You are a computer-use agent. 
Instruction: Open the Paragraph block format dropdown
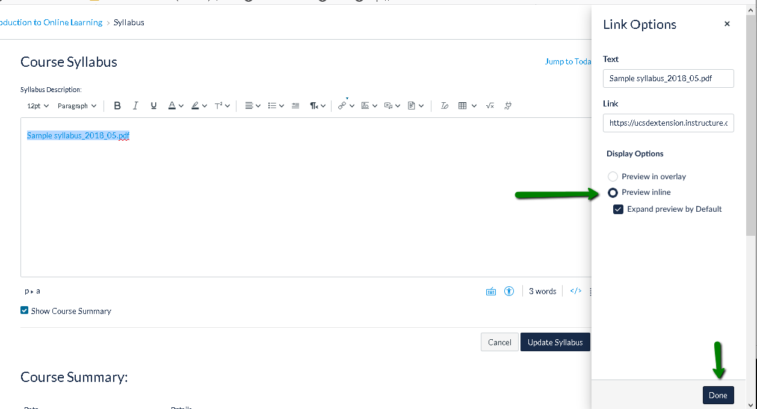pyautogui.click(x=77, y=106)
